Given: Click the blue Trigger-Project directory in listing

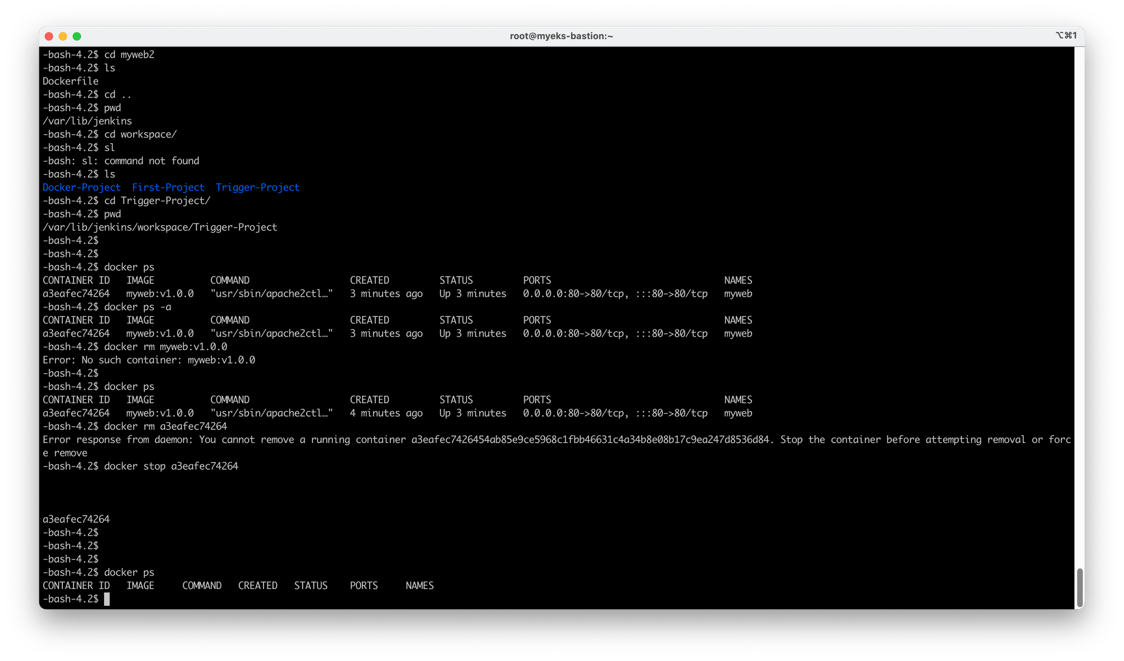Looking at the screenshot, I should [257, 187].
